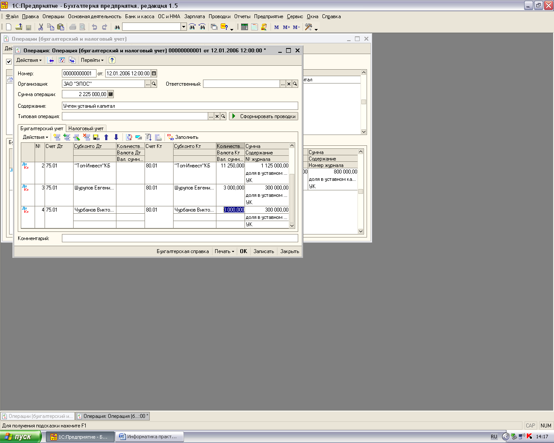The width and height of the screenshot is (554, 443).
Task: Click the Номер input field
Action: point(79,74)
